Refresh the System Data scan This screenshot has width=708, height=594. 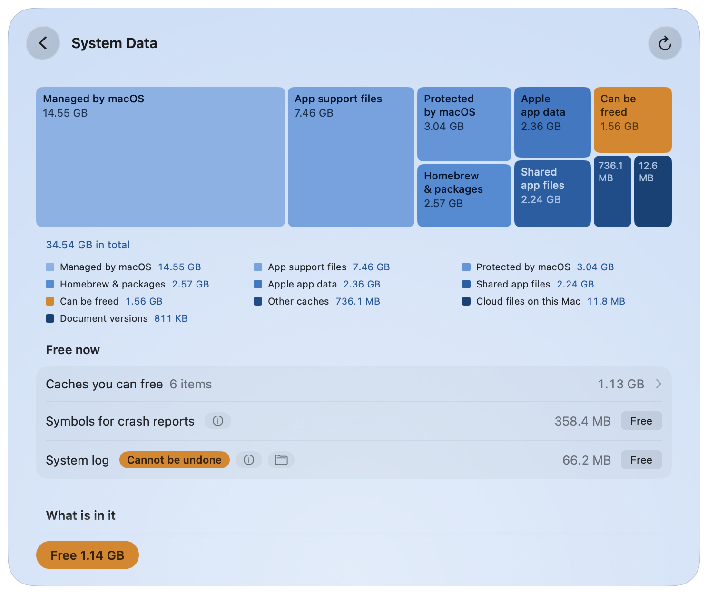tap(665, 43)
